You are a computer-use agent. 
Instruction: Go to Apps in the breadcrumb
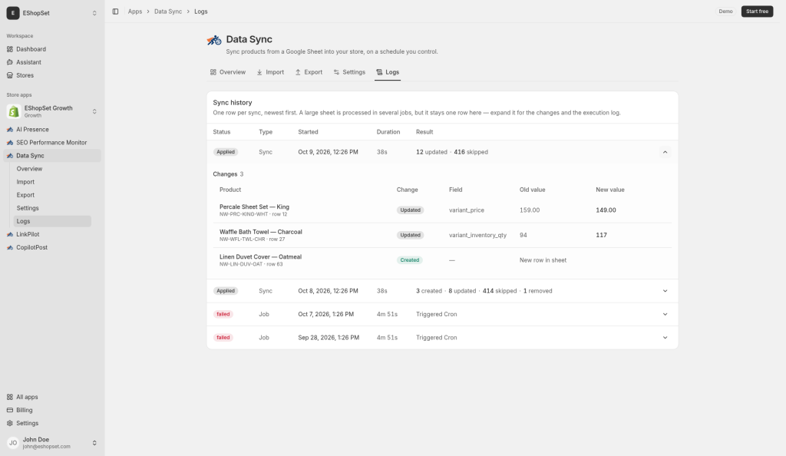click(135, 12)
